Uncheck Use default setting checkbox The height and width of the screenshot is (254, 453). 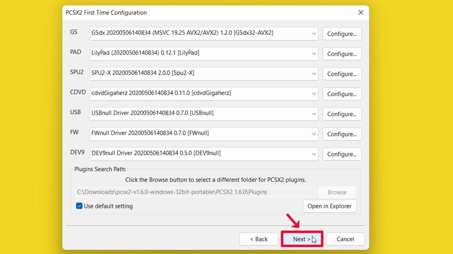click(79, 206)
